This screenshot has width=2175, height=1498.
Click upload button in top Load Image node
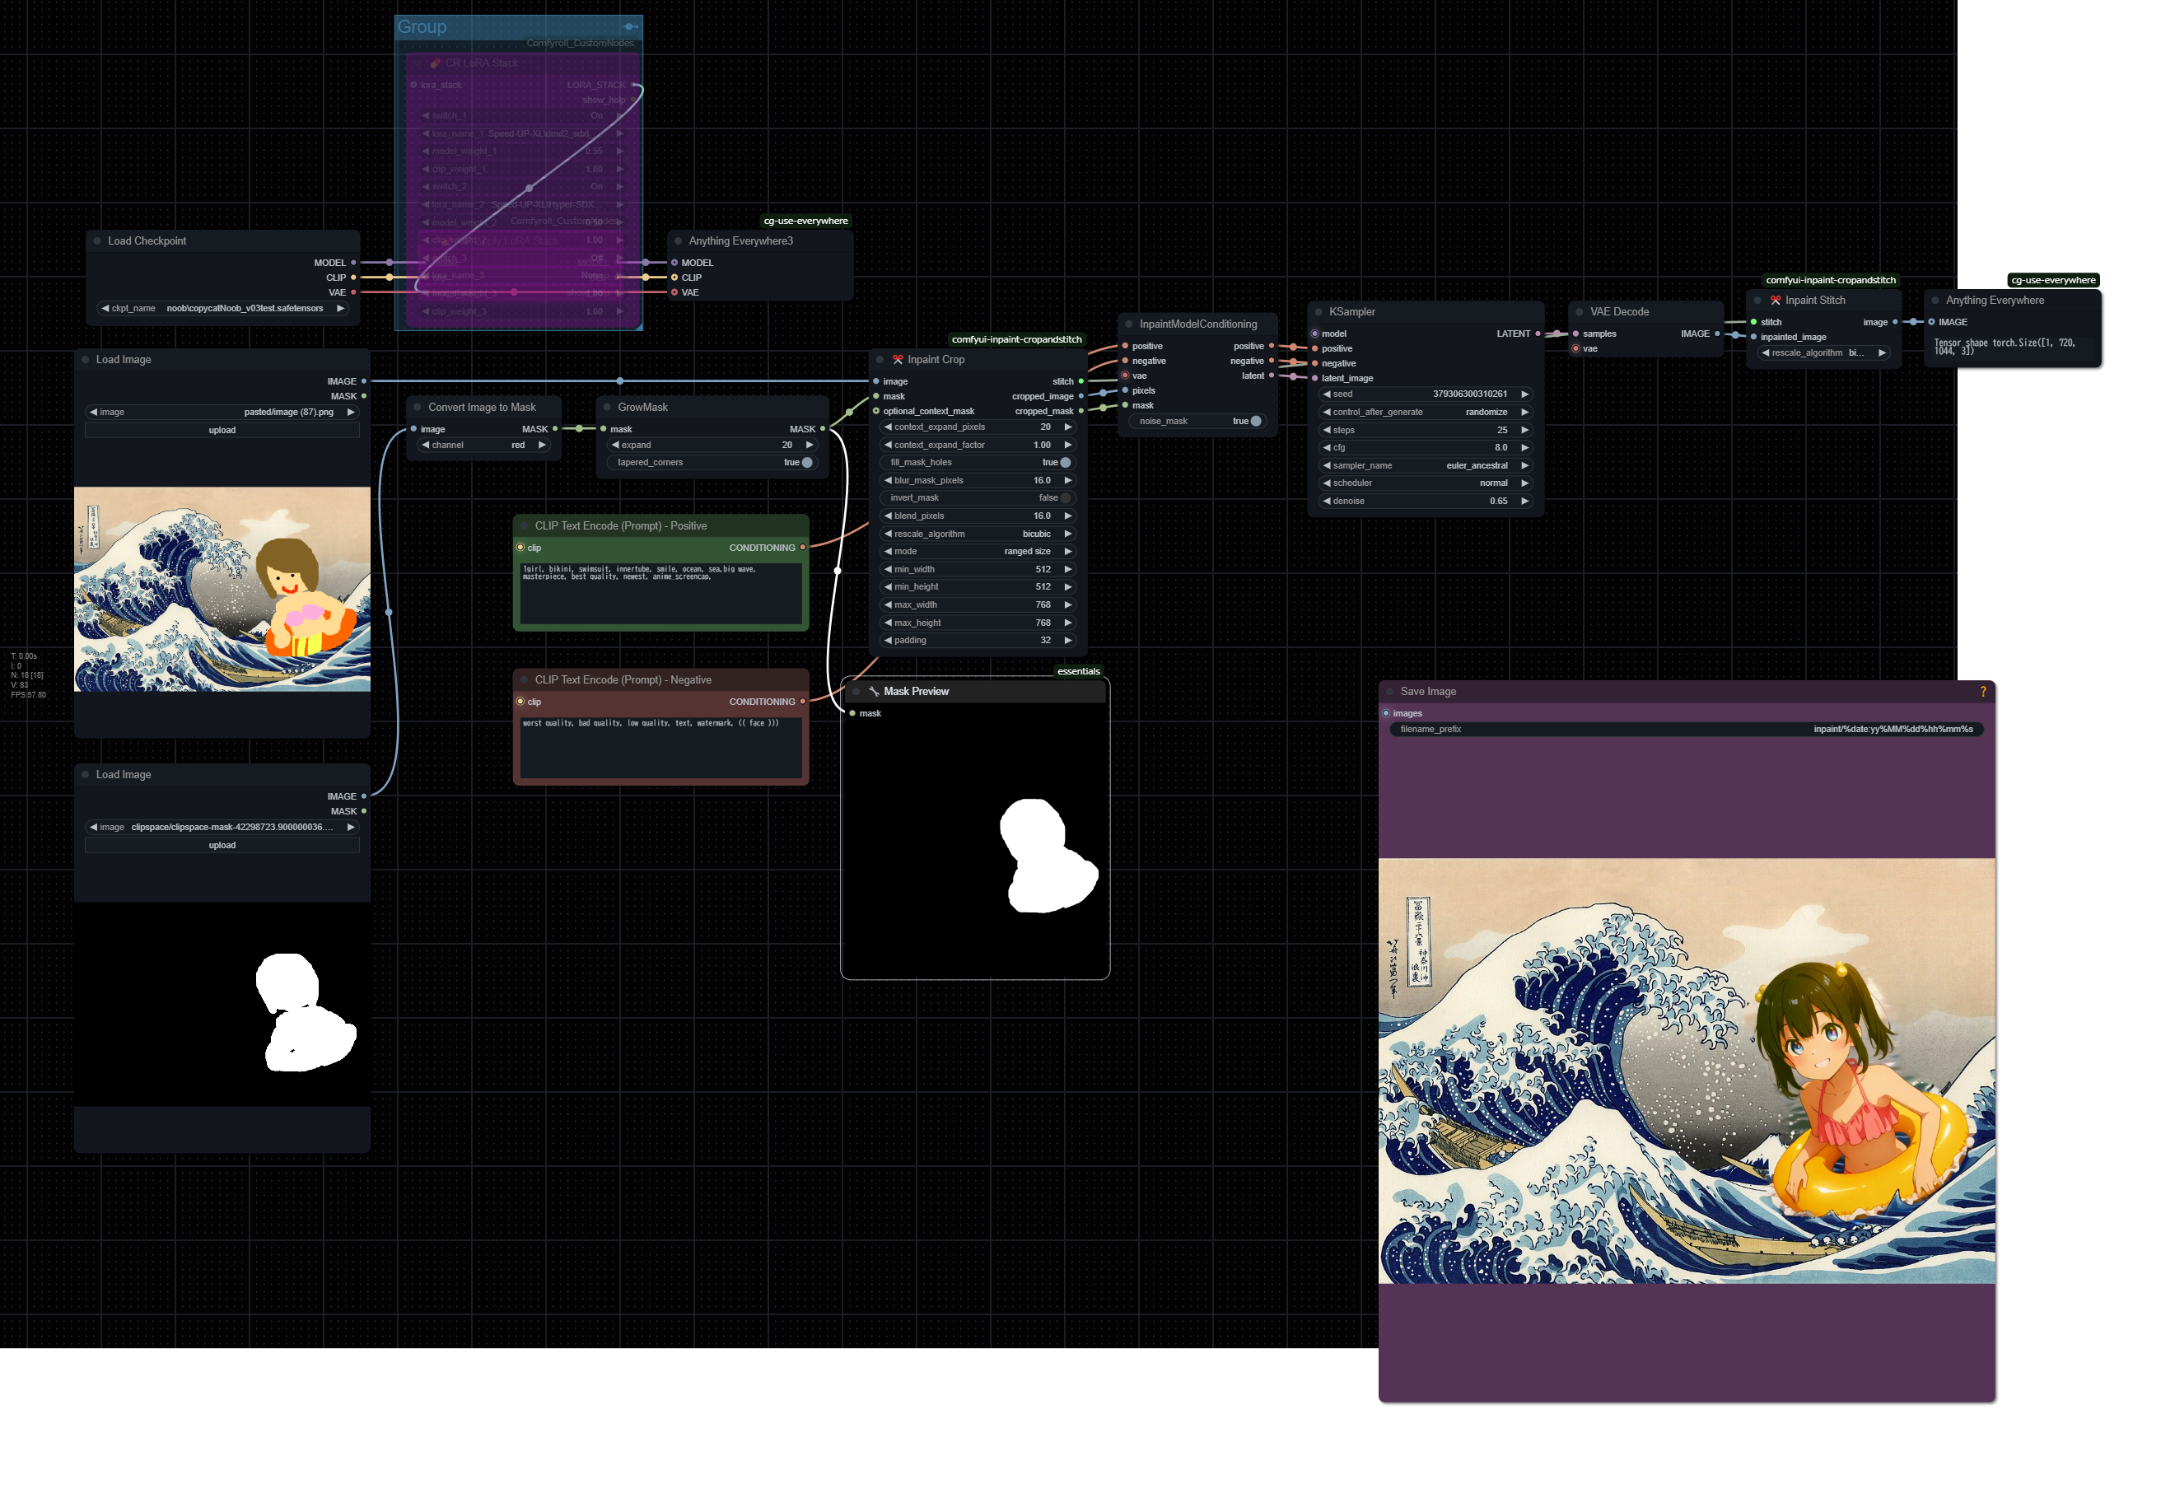[222, 431]
